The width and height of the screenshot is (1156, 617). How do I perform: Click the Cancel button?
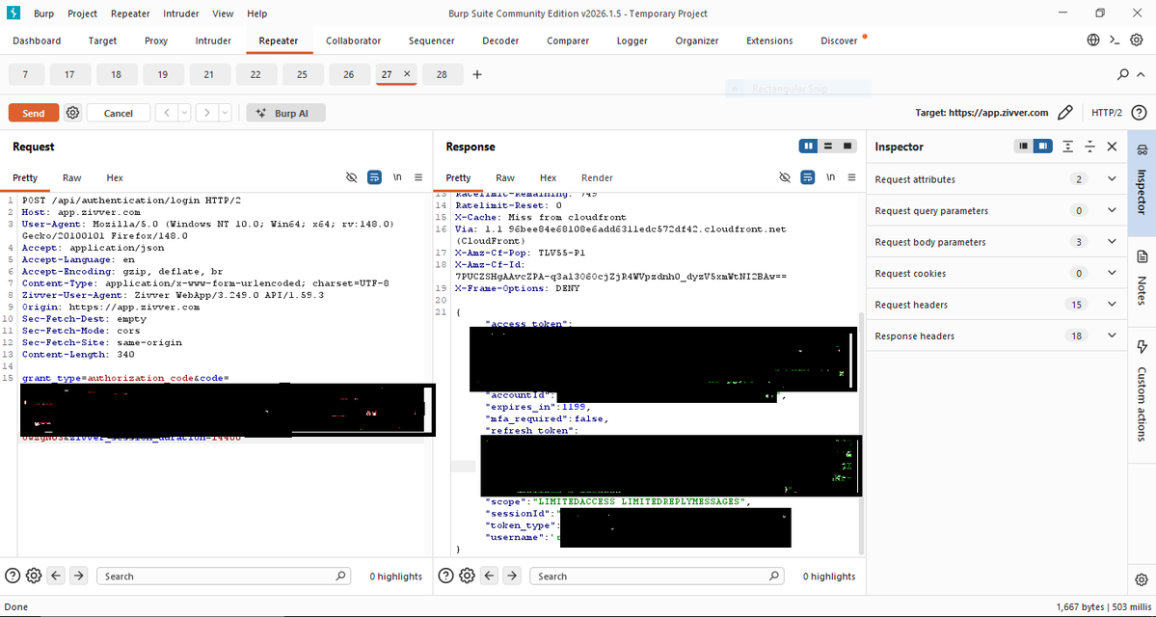(x=119, y=113)
